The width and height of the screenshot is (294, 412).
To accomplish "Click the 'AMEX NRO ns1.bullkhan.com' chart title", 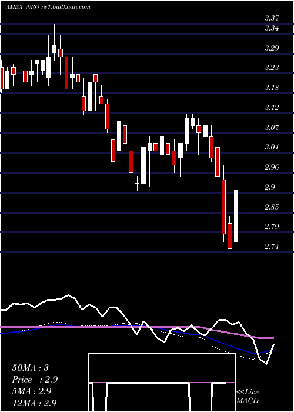I will [48, 6].
